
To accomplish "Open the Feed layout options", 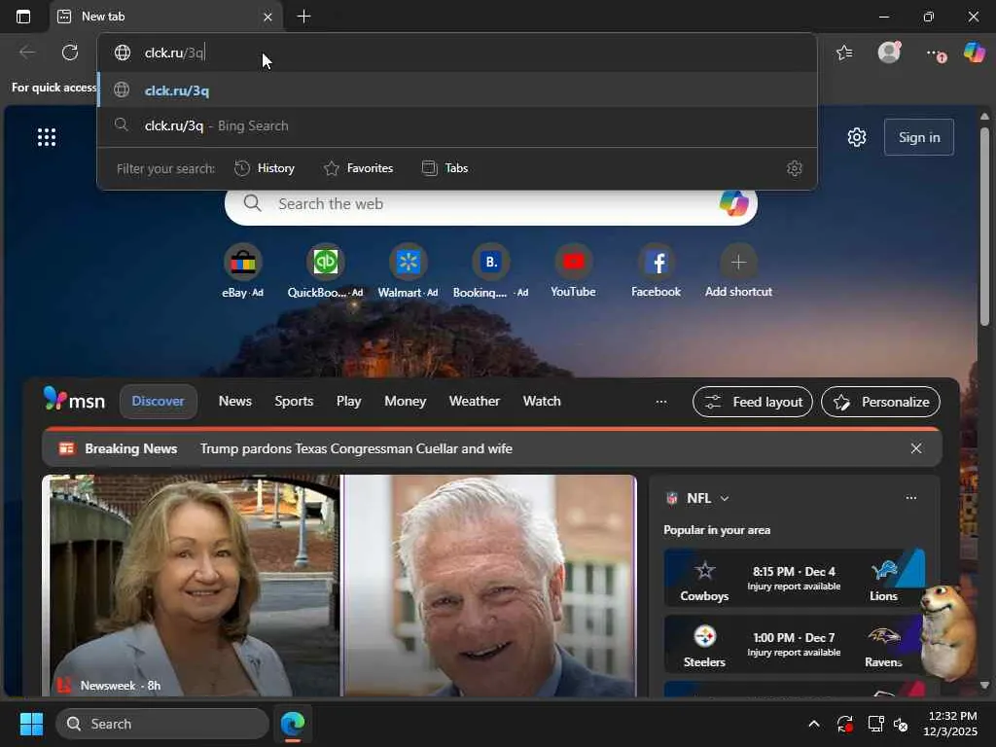I will tap(752, 402).
